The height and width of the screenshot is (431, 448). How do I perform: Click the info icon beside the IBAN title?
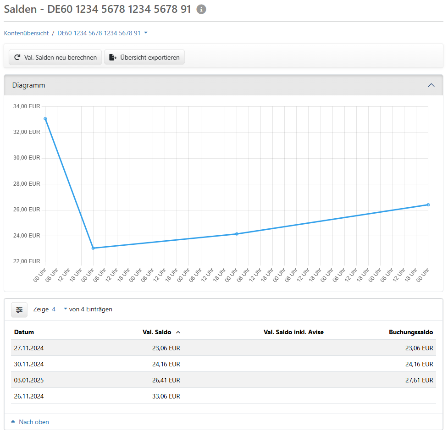(x=201, y=10)
